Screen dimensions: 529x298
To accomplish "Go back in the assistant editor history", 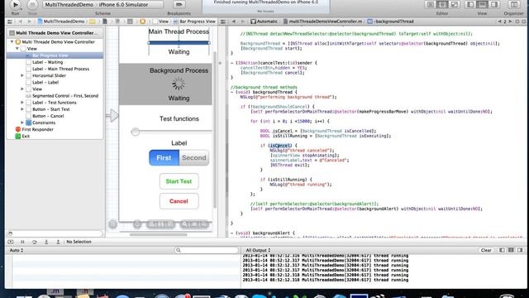I will pos(233,22).
